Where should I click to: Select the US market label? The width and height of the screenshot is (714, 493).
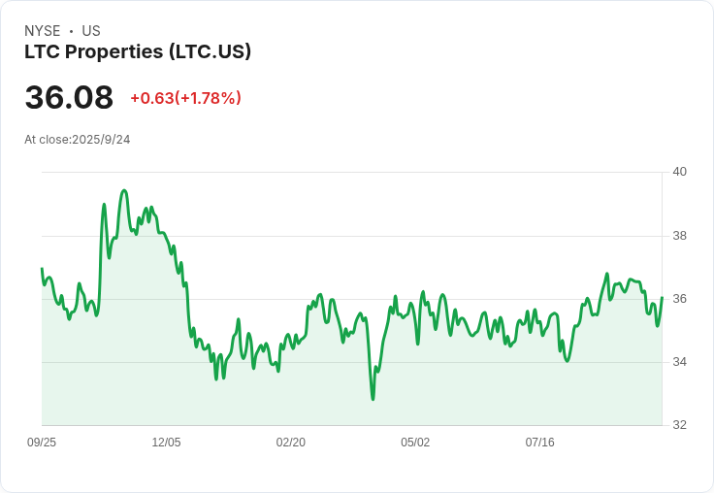91,31
